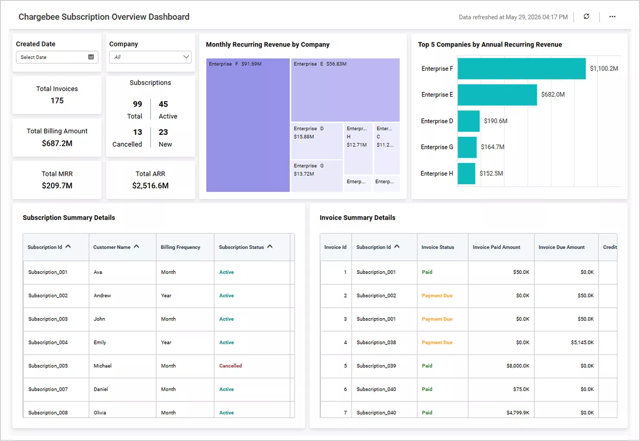Click the $75.0K paid amount
Image resolution: width=640 pixels, height=441 pixels.
click(521, 389)
